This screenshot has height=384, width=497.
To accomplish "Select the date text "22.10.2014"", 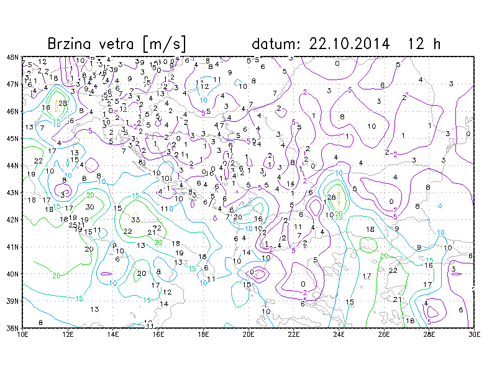I will point(349,43).
